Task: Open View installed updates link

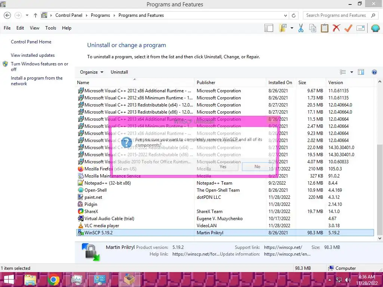Action: coord(33,55)
